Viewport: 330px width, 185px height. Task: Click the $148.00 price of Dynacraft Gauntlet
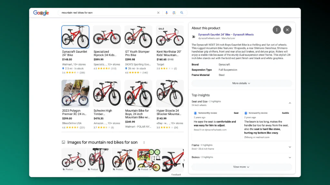[x=67, y=59]
